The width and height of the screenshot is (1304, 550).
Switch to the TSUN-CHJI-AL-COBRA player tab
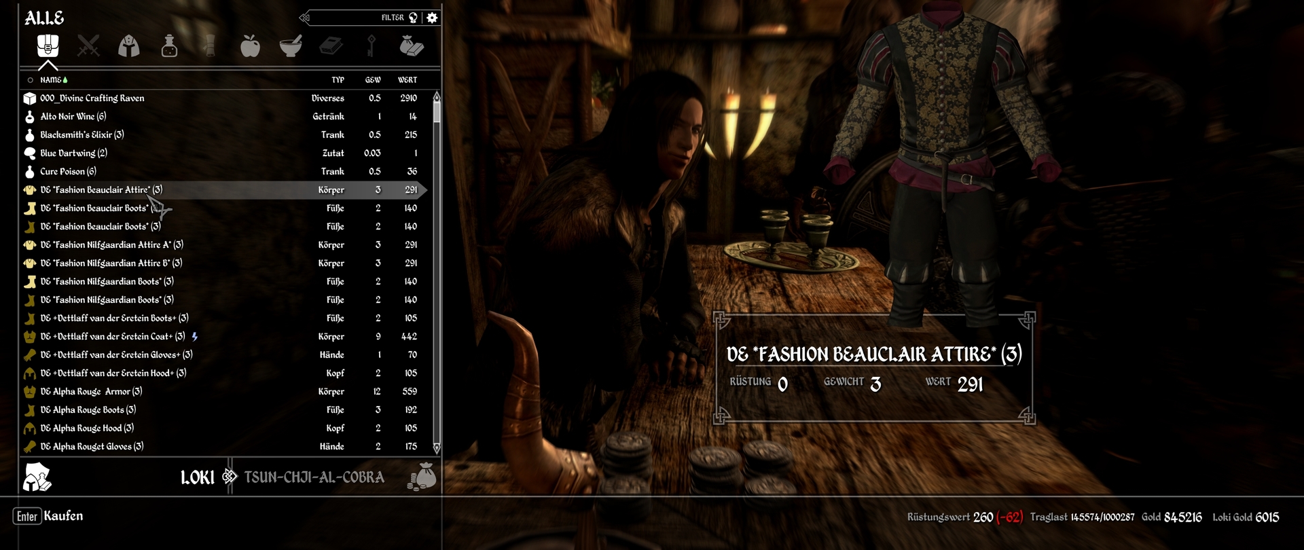coord(314,477)
